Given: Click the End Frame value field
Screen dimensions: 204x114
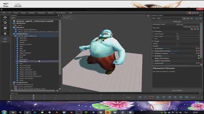Looking at the screenshot, I should point(188,36).
